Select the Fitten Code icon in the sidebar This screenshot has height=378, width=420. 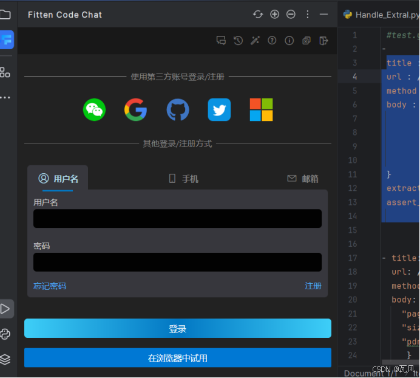point(7,40)
